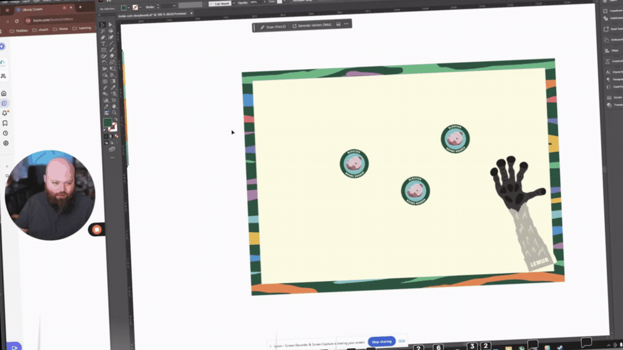The height and width of the screenshot is (350, 623).
Task: Open more options on the contextual task bar
Action: point(346,24)
